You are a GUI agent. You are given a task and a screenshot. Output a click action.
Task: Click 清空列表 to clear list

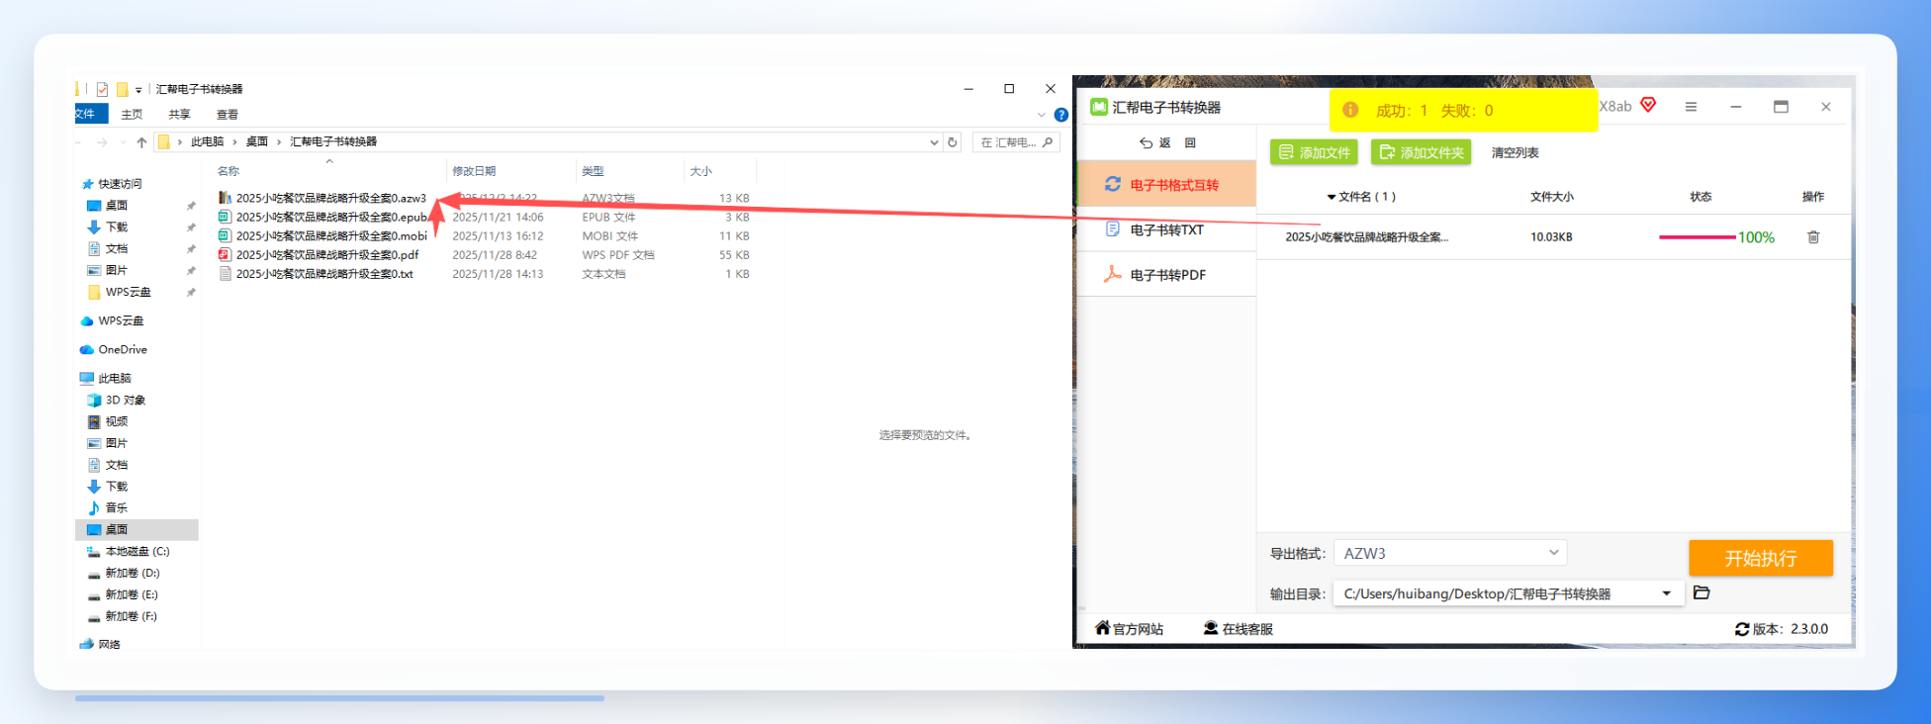1515,152
